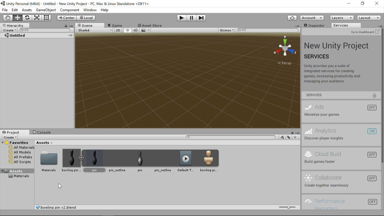Select the Scale tool
The height and width of the screenshot is (216, 384).
coord(37,18)
